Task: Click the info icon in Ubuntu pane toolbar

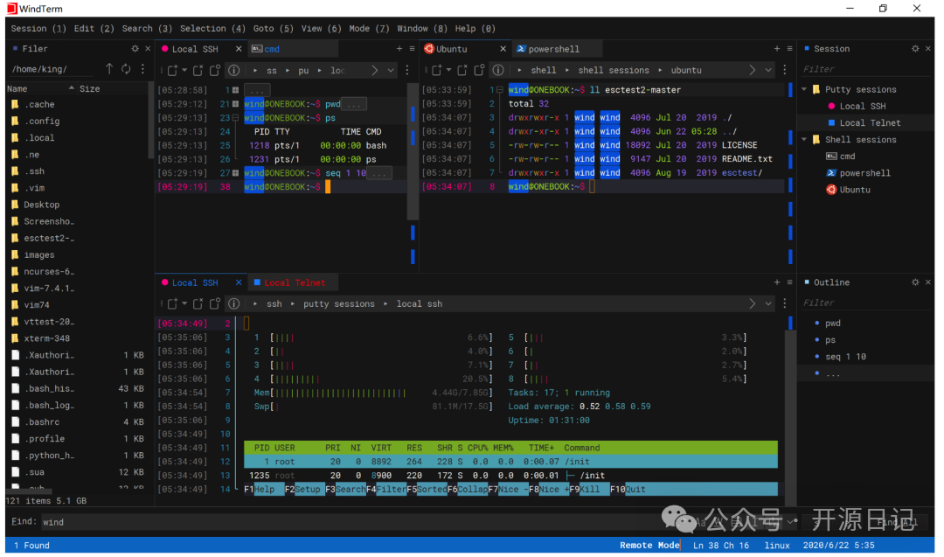Action: tap(496, 70)
